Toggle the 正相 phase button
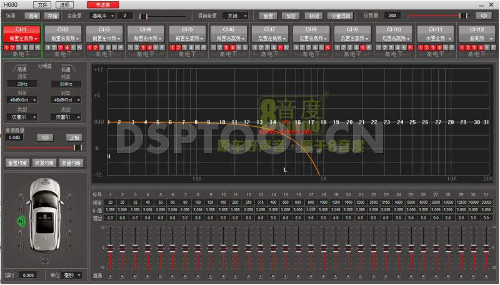This screenshot has height=285, width=500. coord(74,137)
